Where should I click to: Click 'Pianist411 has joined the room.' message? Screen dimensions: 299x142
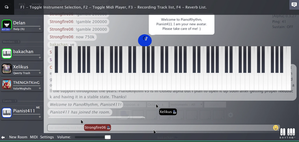[x=80, y=112]
